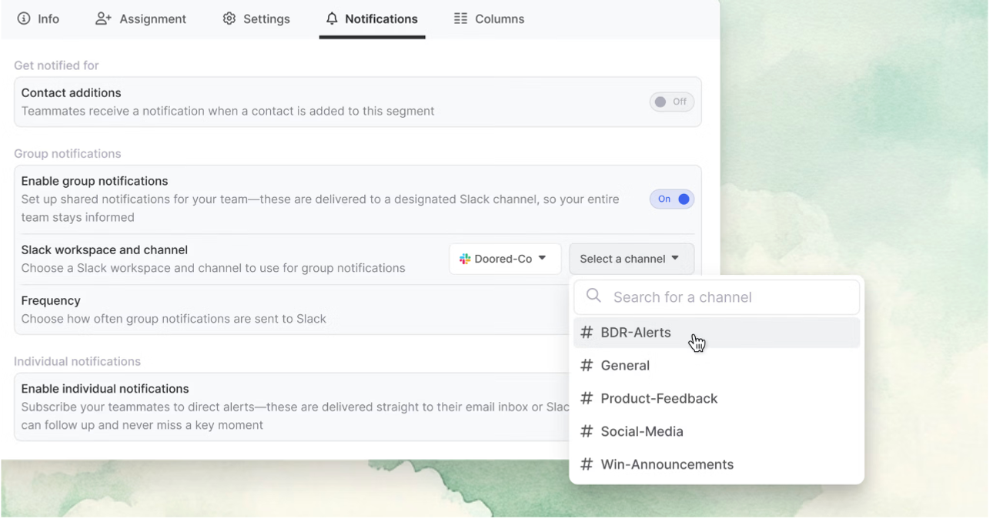
Task: Choose the BDR-Alerts channel
Action: point(717,333)
